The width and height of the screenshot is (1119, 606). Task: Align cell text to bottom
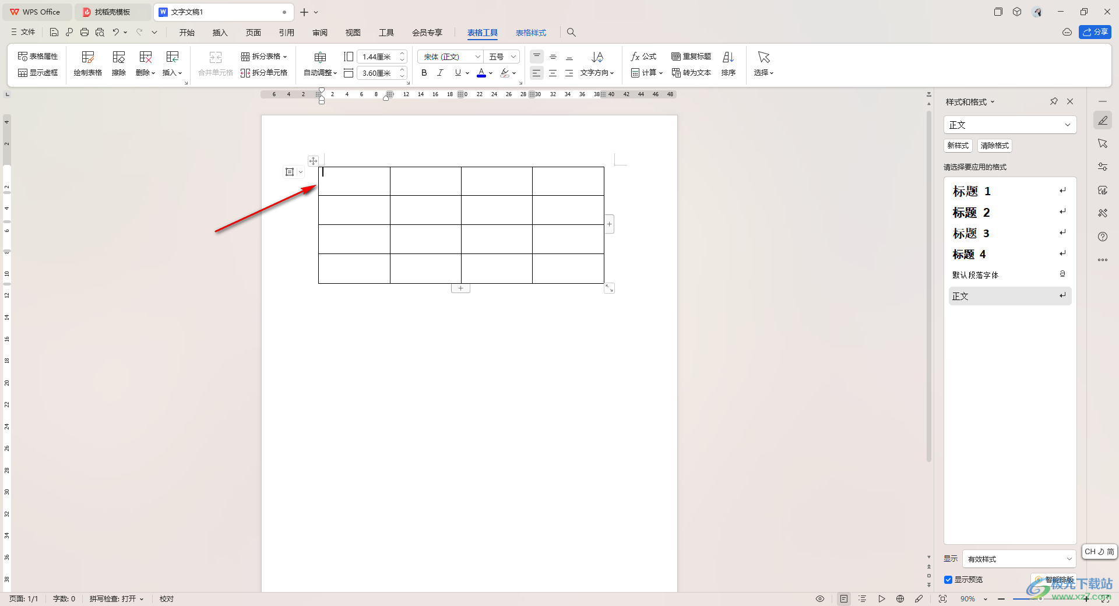coord(569,57)
